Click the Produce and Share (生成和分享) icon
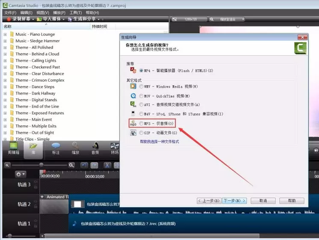This screenshot has width=319, height=240. [70, 19]
